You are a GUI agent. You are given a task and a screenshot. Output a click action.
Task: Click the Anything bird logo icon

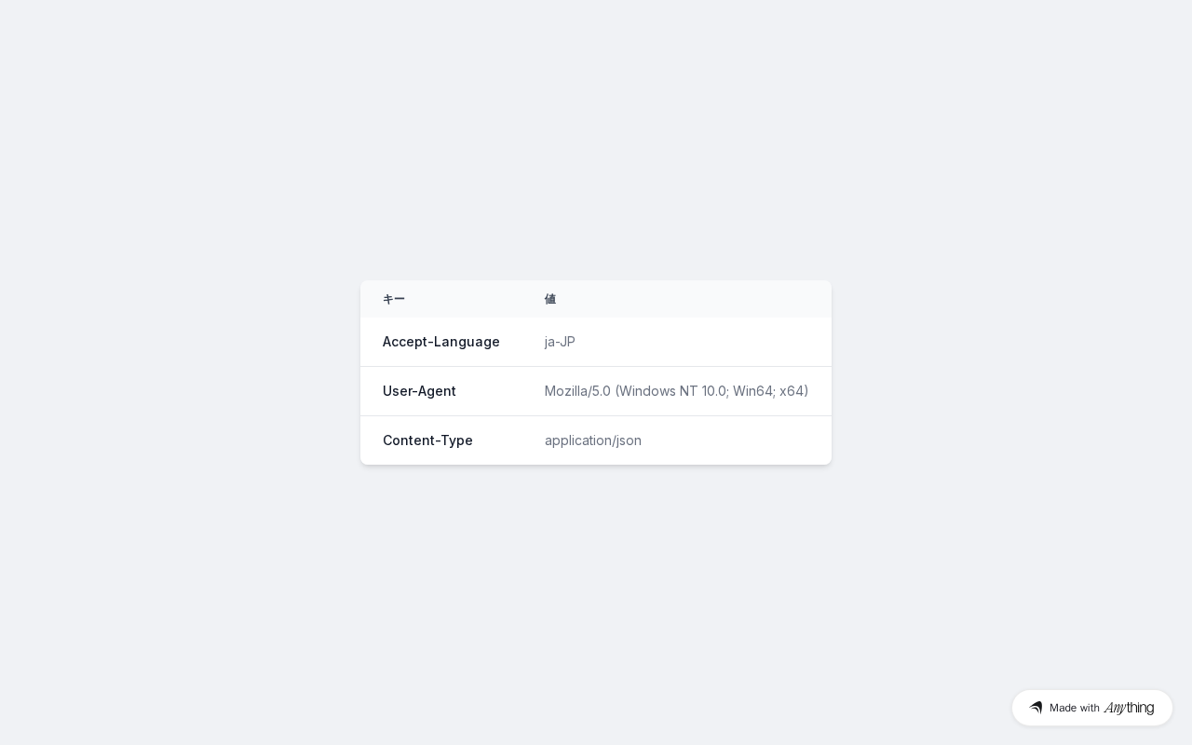tap(1036, 708)
